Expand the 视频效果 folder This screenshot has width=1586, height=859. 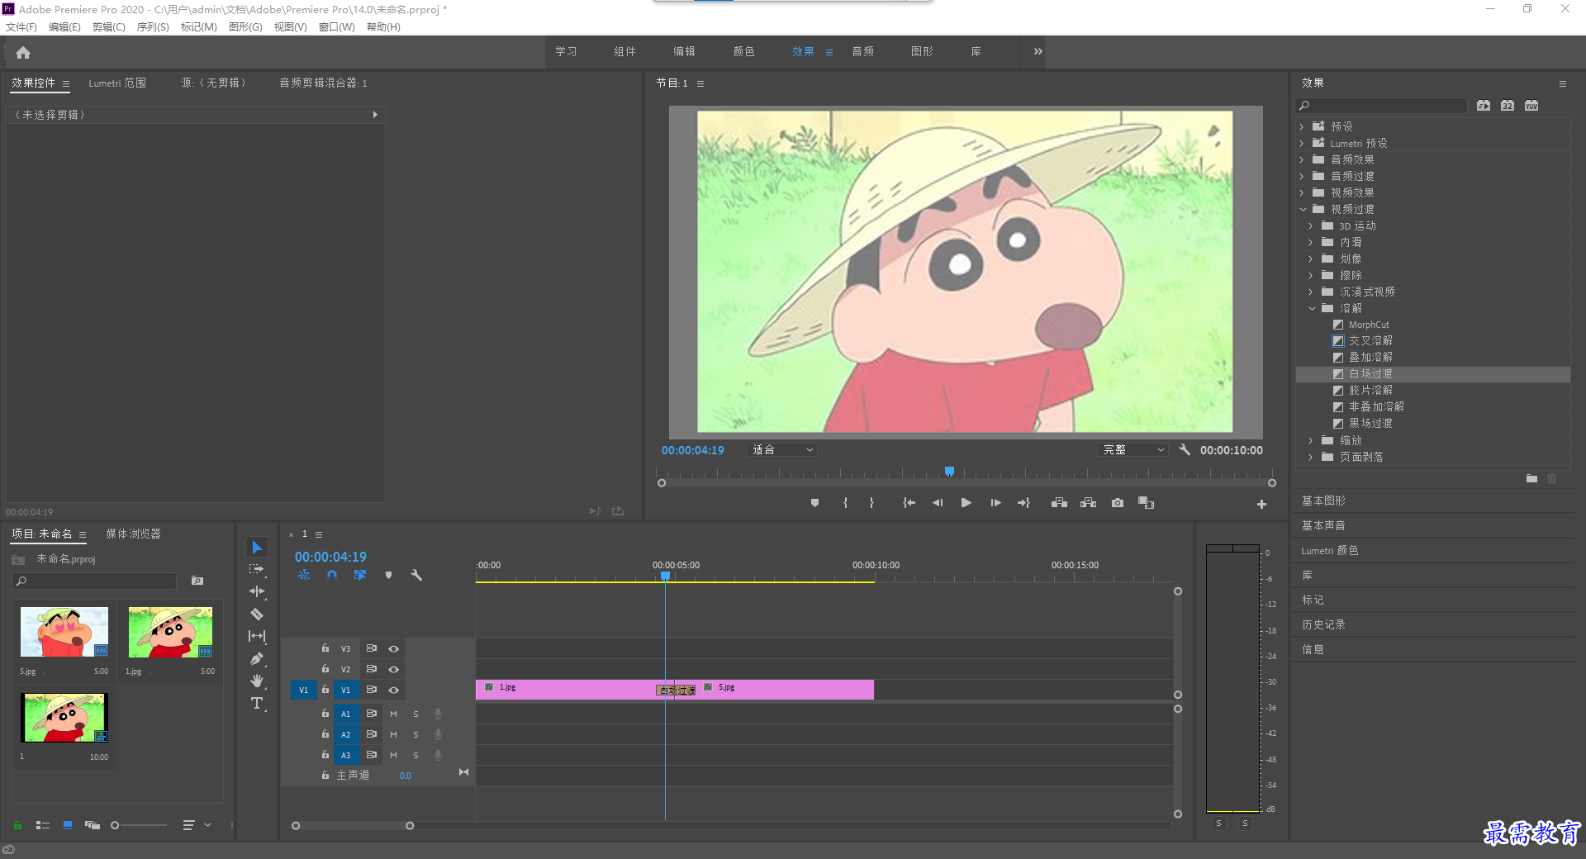pyautogui.click(x=1302, y=192)
